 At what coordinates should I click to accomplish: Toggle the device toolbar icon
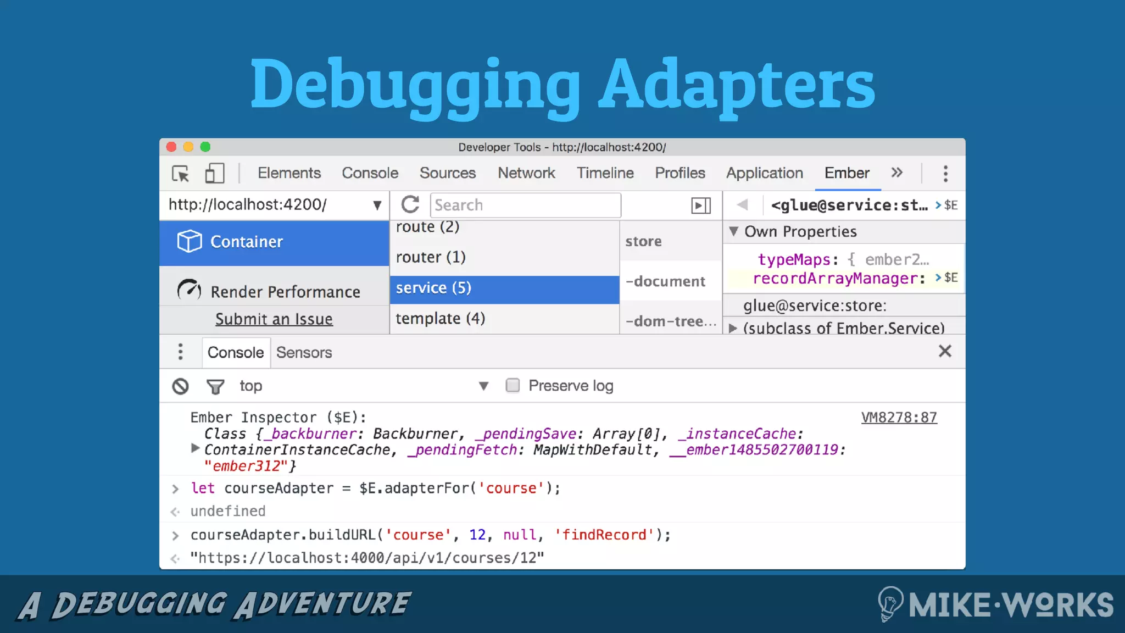(215, 174)
